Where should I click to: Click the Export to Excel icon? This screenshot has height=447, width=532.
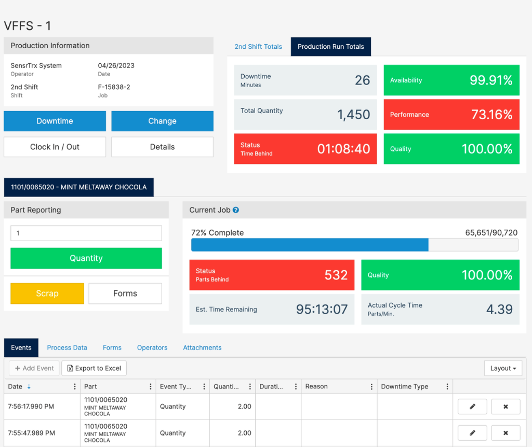(x=71, y=368)
